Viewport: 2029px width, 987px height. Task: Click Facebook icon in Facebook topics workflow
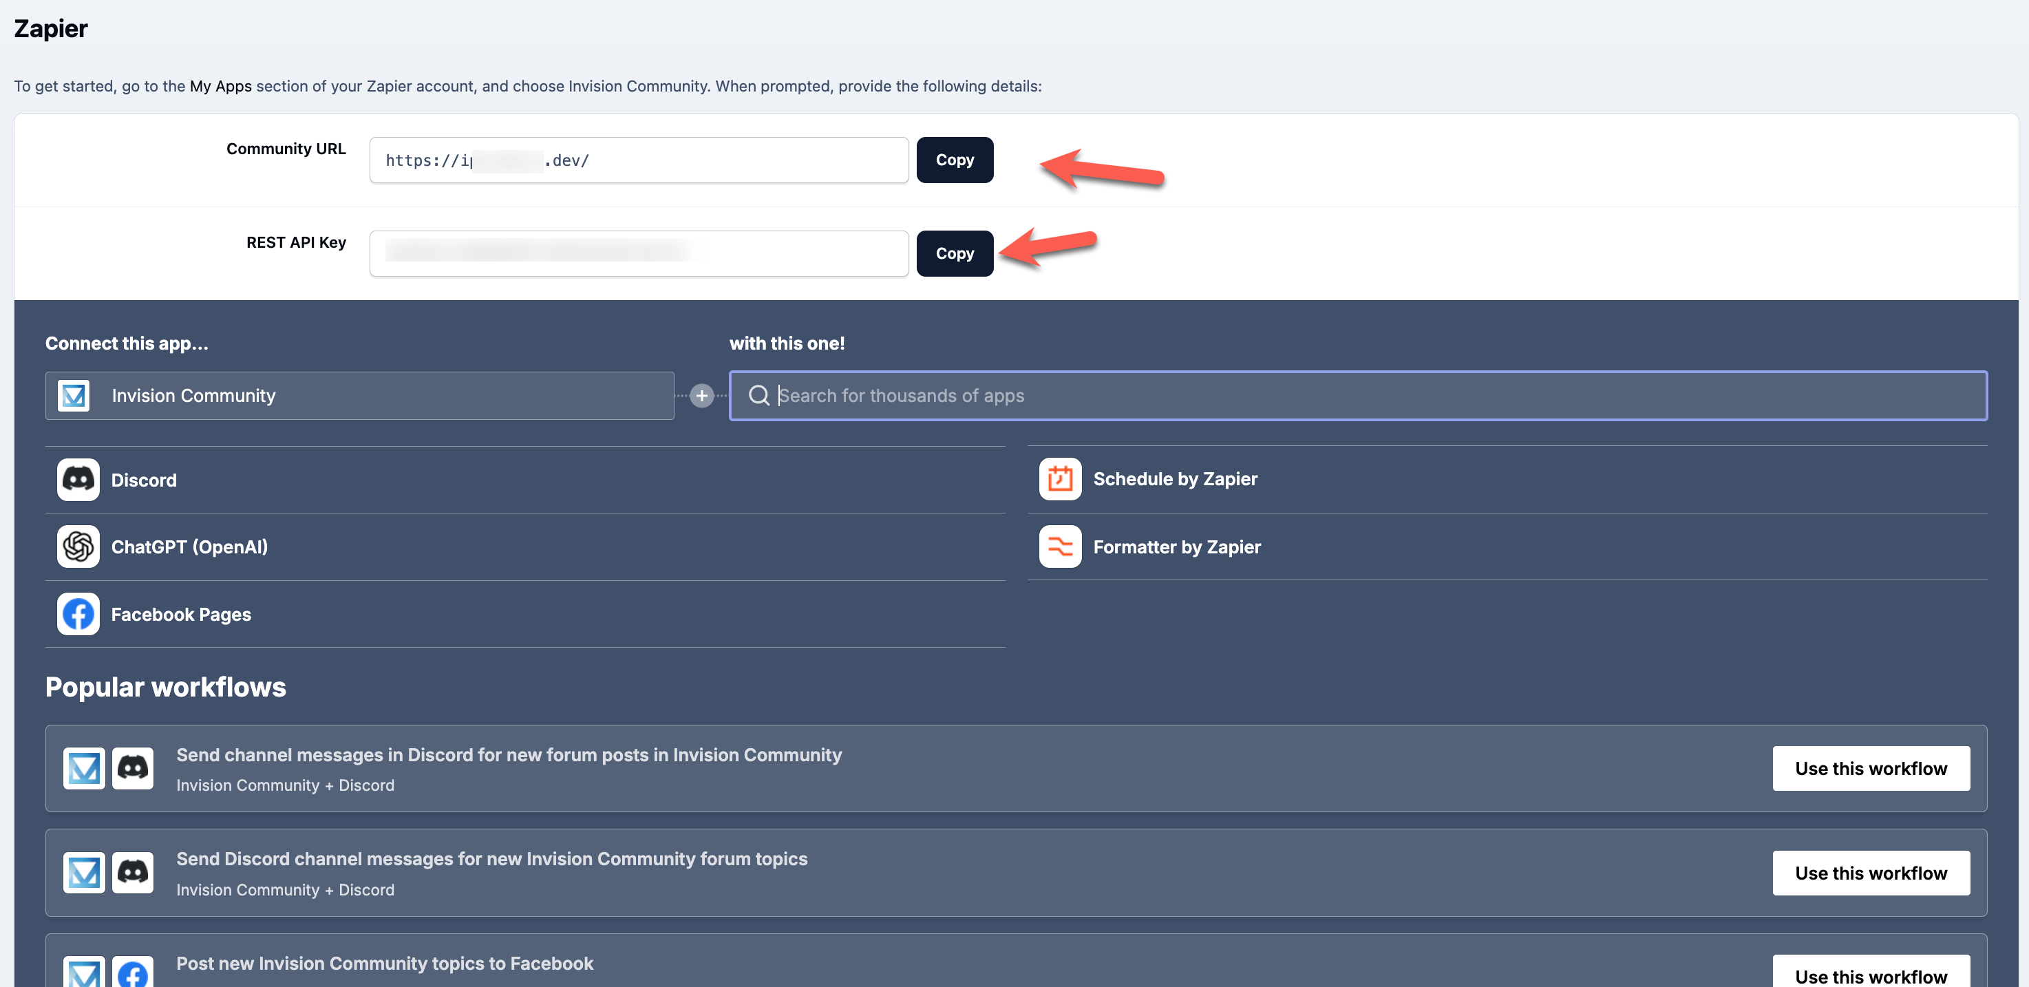[133, 972]
